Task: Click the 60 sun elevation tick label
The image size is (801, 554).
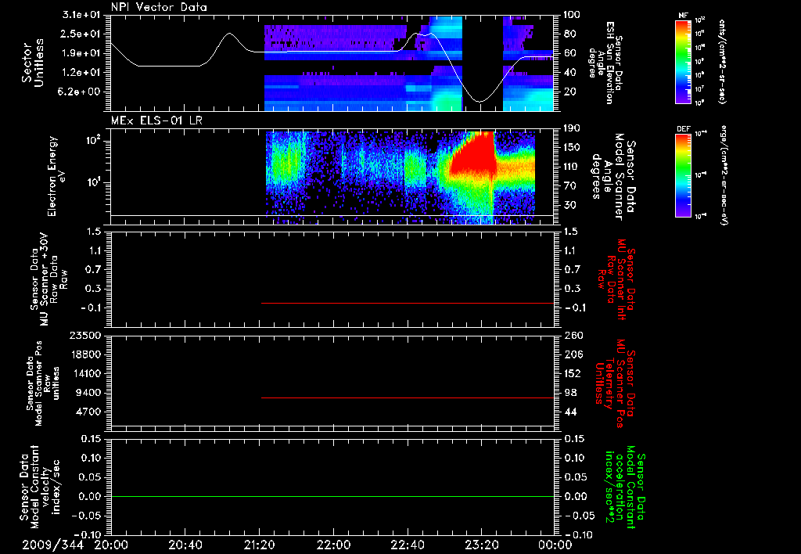Action: coord(570,53)
